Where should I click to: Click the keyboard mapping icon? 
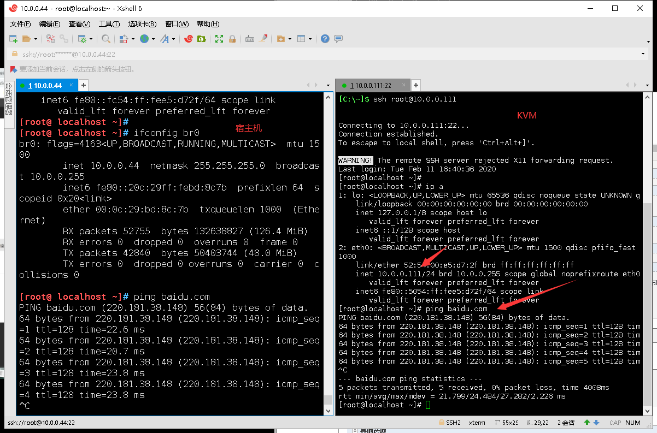point(250,39)
